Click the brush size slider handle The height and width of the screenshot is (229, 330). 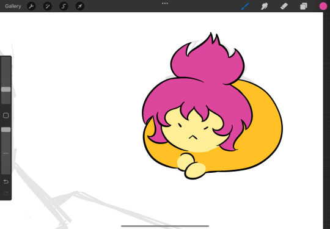[x=6, y=89]
